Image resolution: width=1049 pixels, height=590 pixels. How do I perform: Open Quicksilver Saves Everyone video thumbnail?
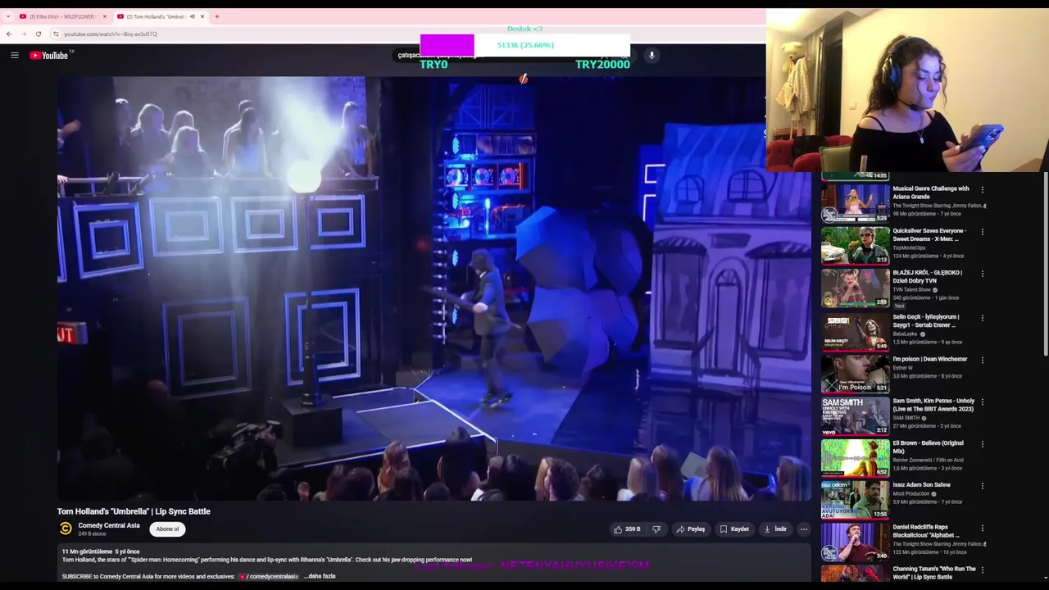click(x=855, y=245)
